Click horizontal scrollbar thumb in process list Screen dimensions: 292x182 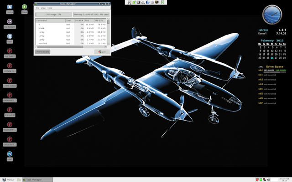click(60, 47)
